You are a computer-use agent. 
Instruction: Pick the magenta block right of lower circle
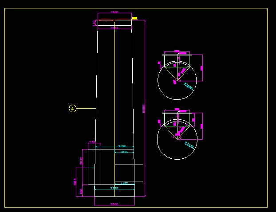201,126
